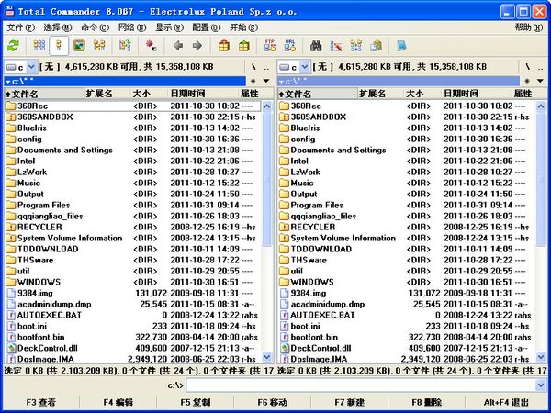Sort left panel by 大小 column header
Image resolution: width=551 pixels, height=413 pixels.
149,94
